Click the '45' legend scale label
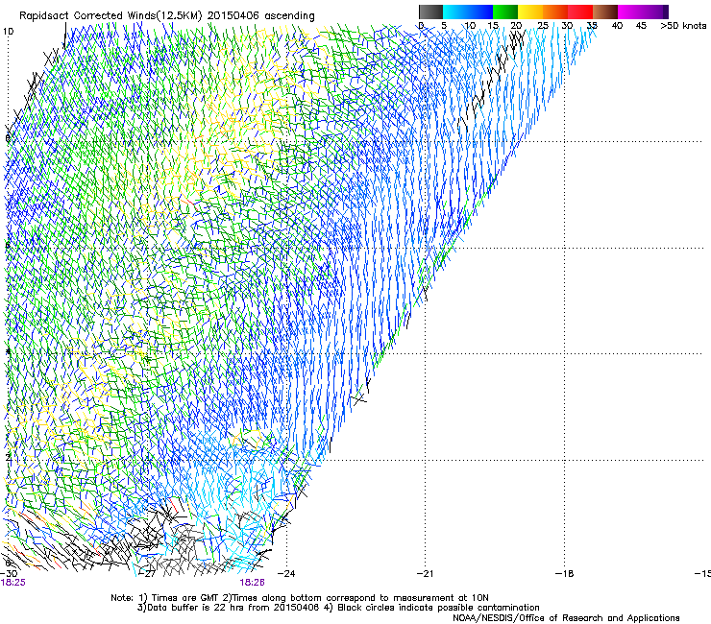 (x=641, y=26)
